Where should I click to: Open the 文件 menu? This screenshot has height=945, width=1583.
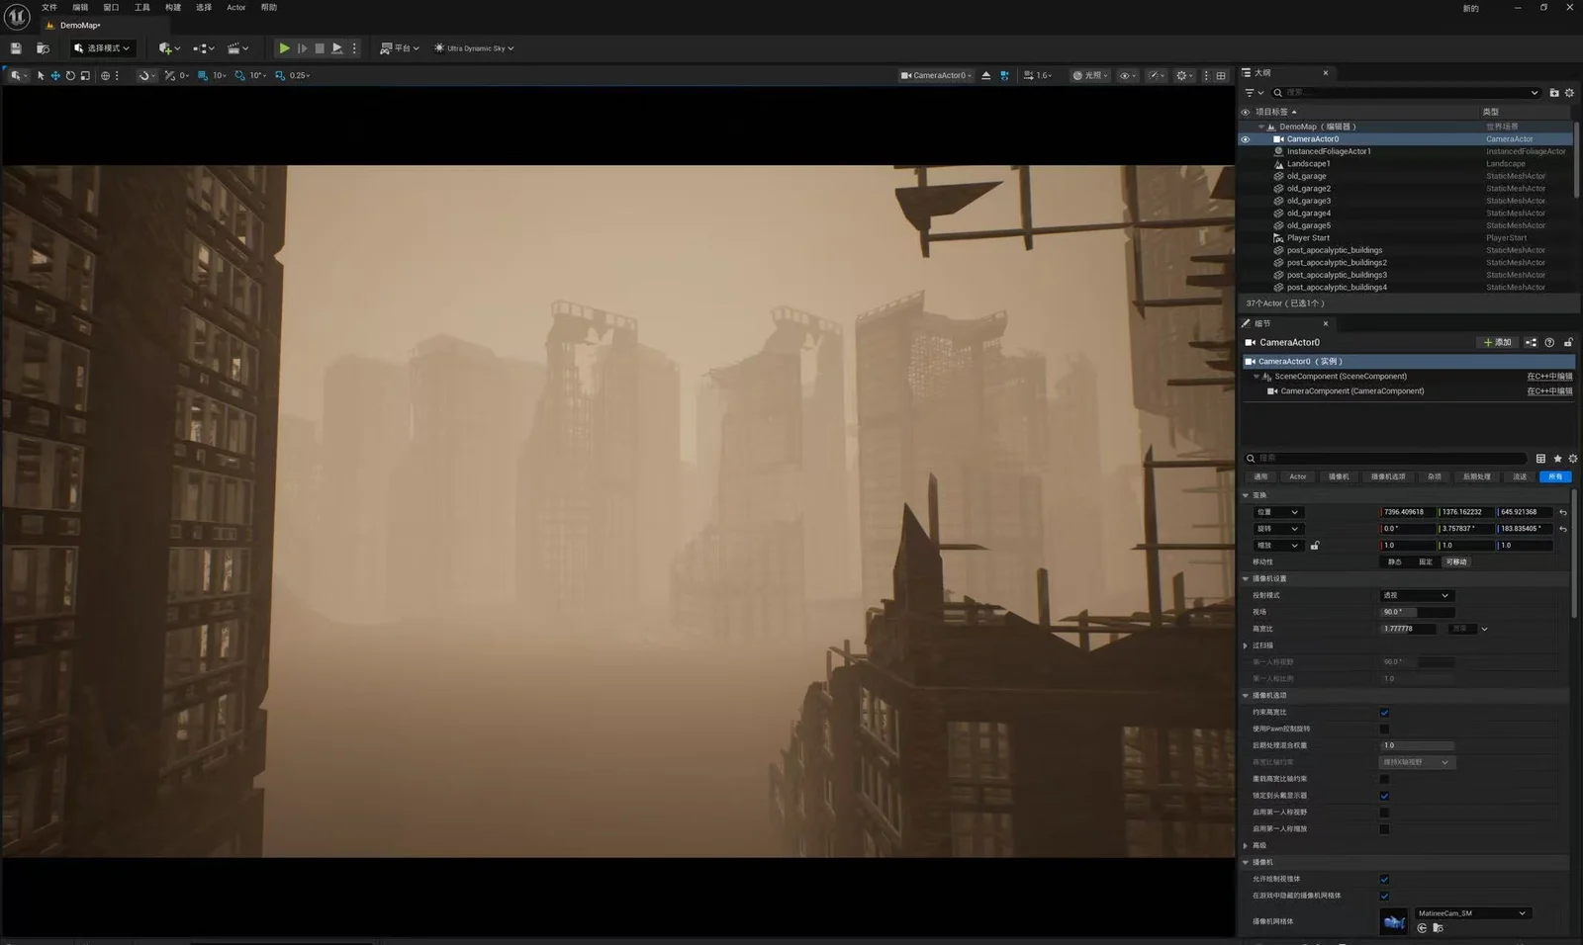point(49,7)
